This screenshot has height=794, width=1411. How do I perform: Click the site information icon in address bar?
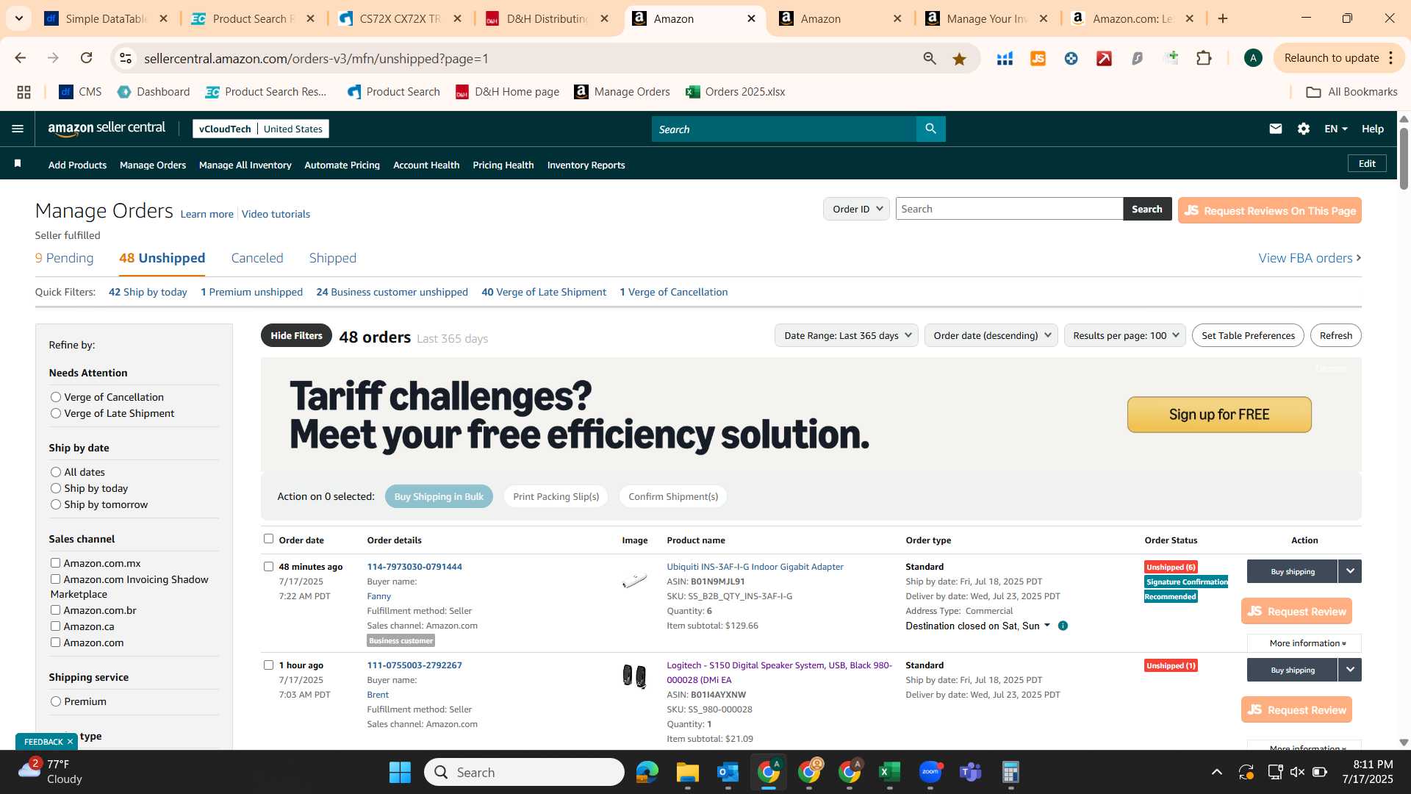[126, 58]
